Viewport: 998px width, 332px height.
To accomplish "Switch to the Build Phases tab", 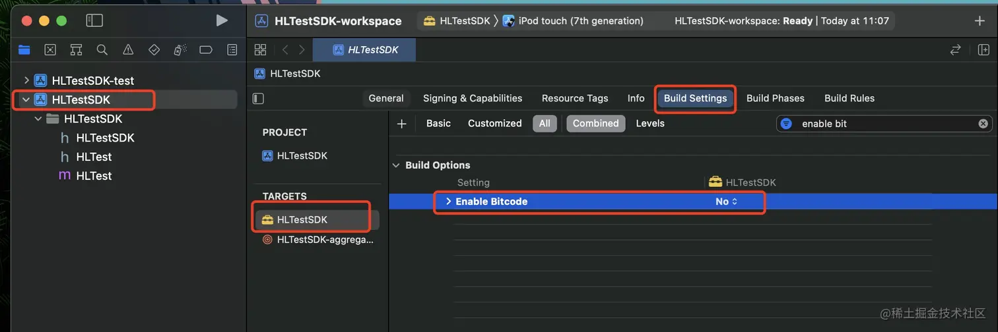I will click(775, 98).
